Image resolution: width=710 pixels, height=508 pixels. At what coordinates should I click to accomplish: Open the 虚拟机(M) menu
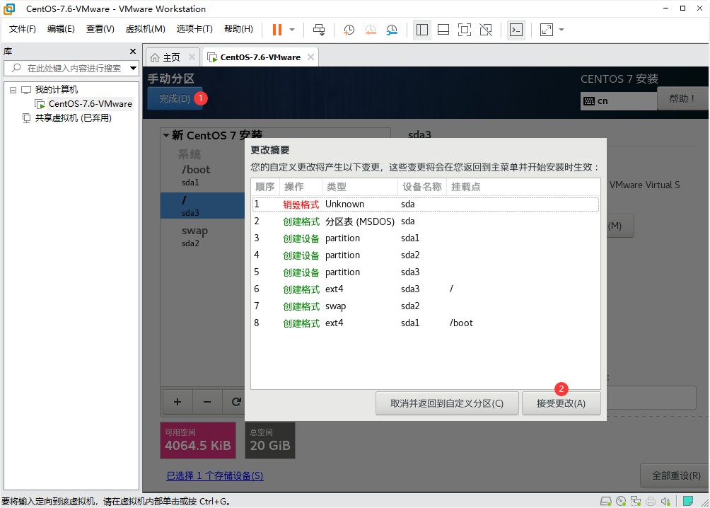tap(146, 29)
